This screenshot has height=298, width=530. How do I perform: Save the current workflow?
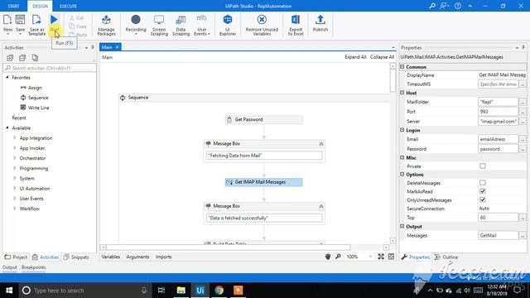pos(20,24)
